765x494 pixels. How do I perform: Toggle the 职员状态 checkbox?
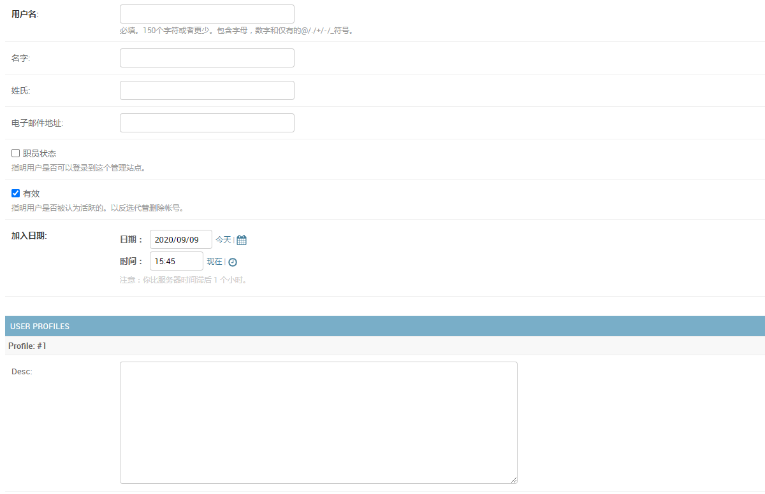pos(16,153)
